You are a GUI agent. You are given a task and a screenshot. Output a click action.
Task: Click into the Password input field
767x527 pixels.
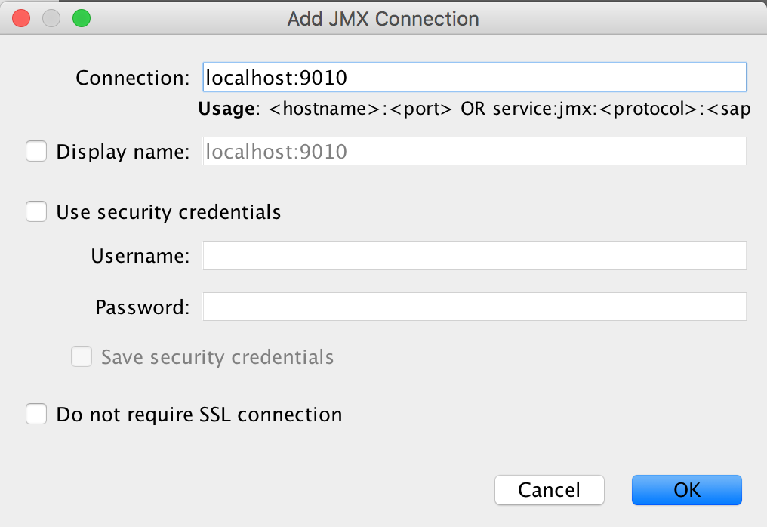[x=475, y=307]
